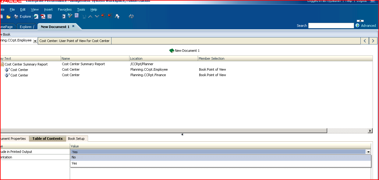Click the Advanced search link
The image size is (379, 180).
368,26
